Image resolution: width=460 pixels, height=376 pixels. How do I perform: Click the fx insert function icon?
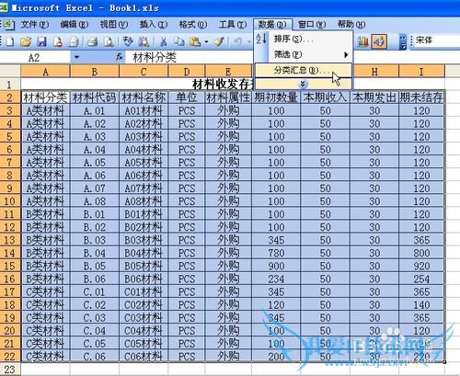click(x=120, y=57)
